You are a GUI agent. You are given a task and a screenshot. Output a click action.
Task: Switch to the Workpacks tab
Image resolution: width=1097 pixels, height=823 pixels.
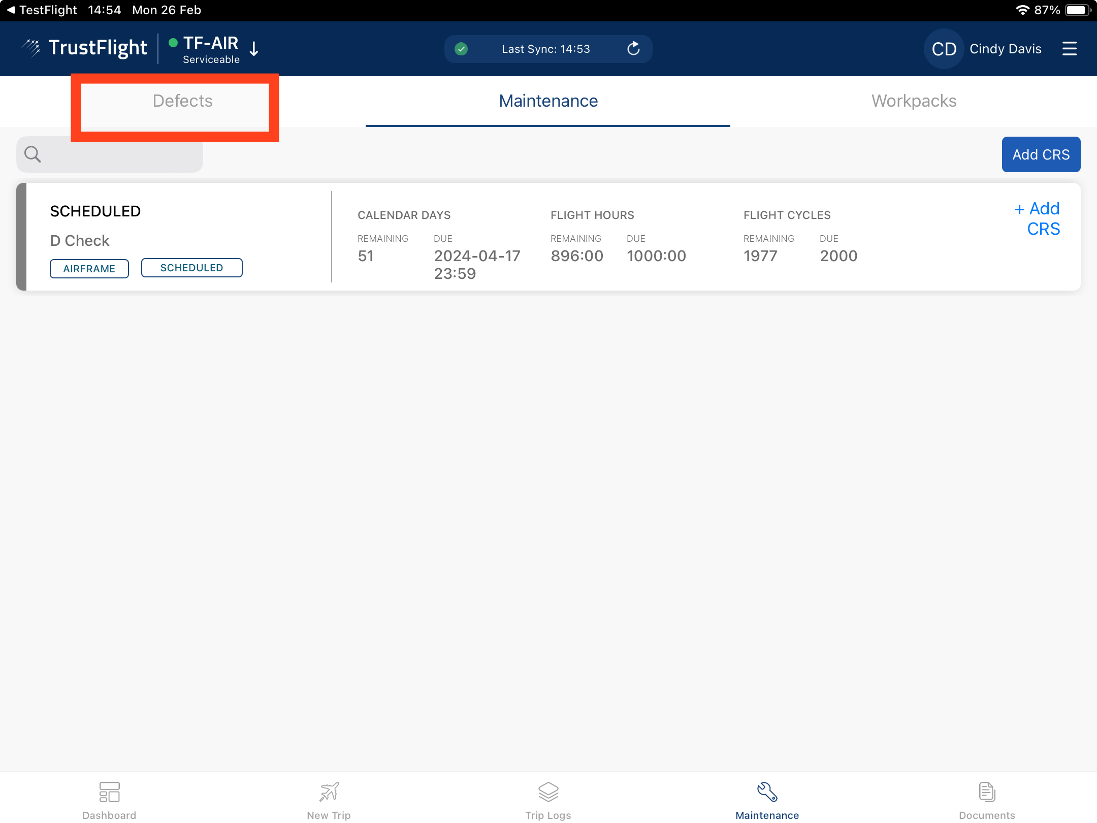click(914, 101)
